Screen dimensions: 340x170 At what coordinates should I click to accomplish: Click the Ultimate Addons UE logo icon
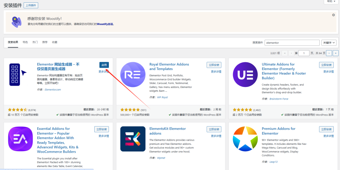(245, 75)
